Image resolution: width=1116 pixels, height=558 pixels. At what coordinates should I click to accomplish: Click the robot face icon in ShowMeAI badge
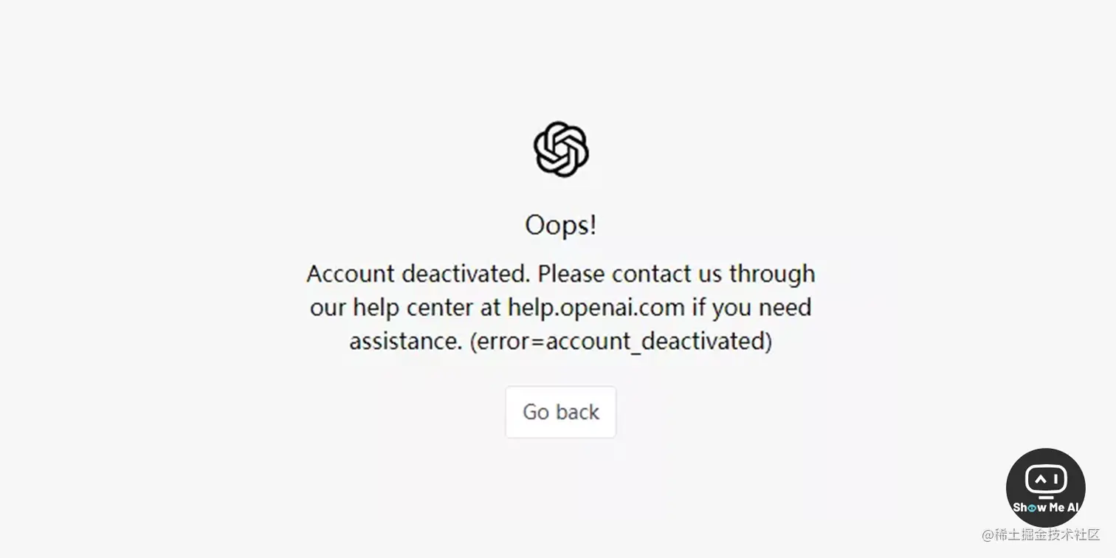[1046, 481]
